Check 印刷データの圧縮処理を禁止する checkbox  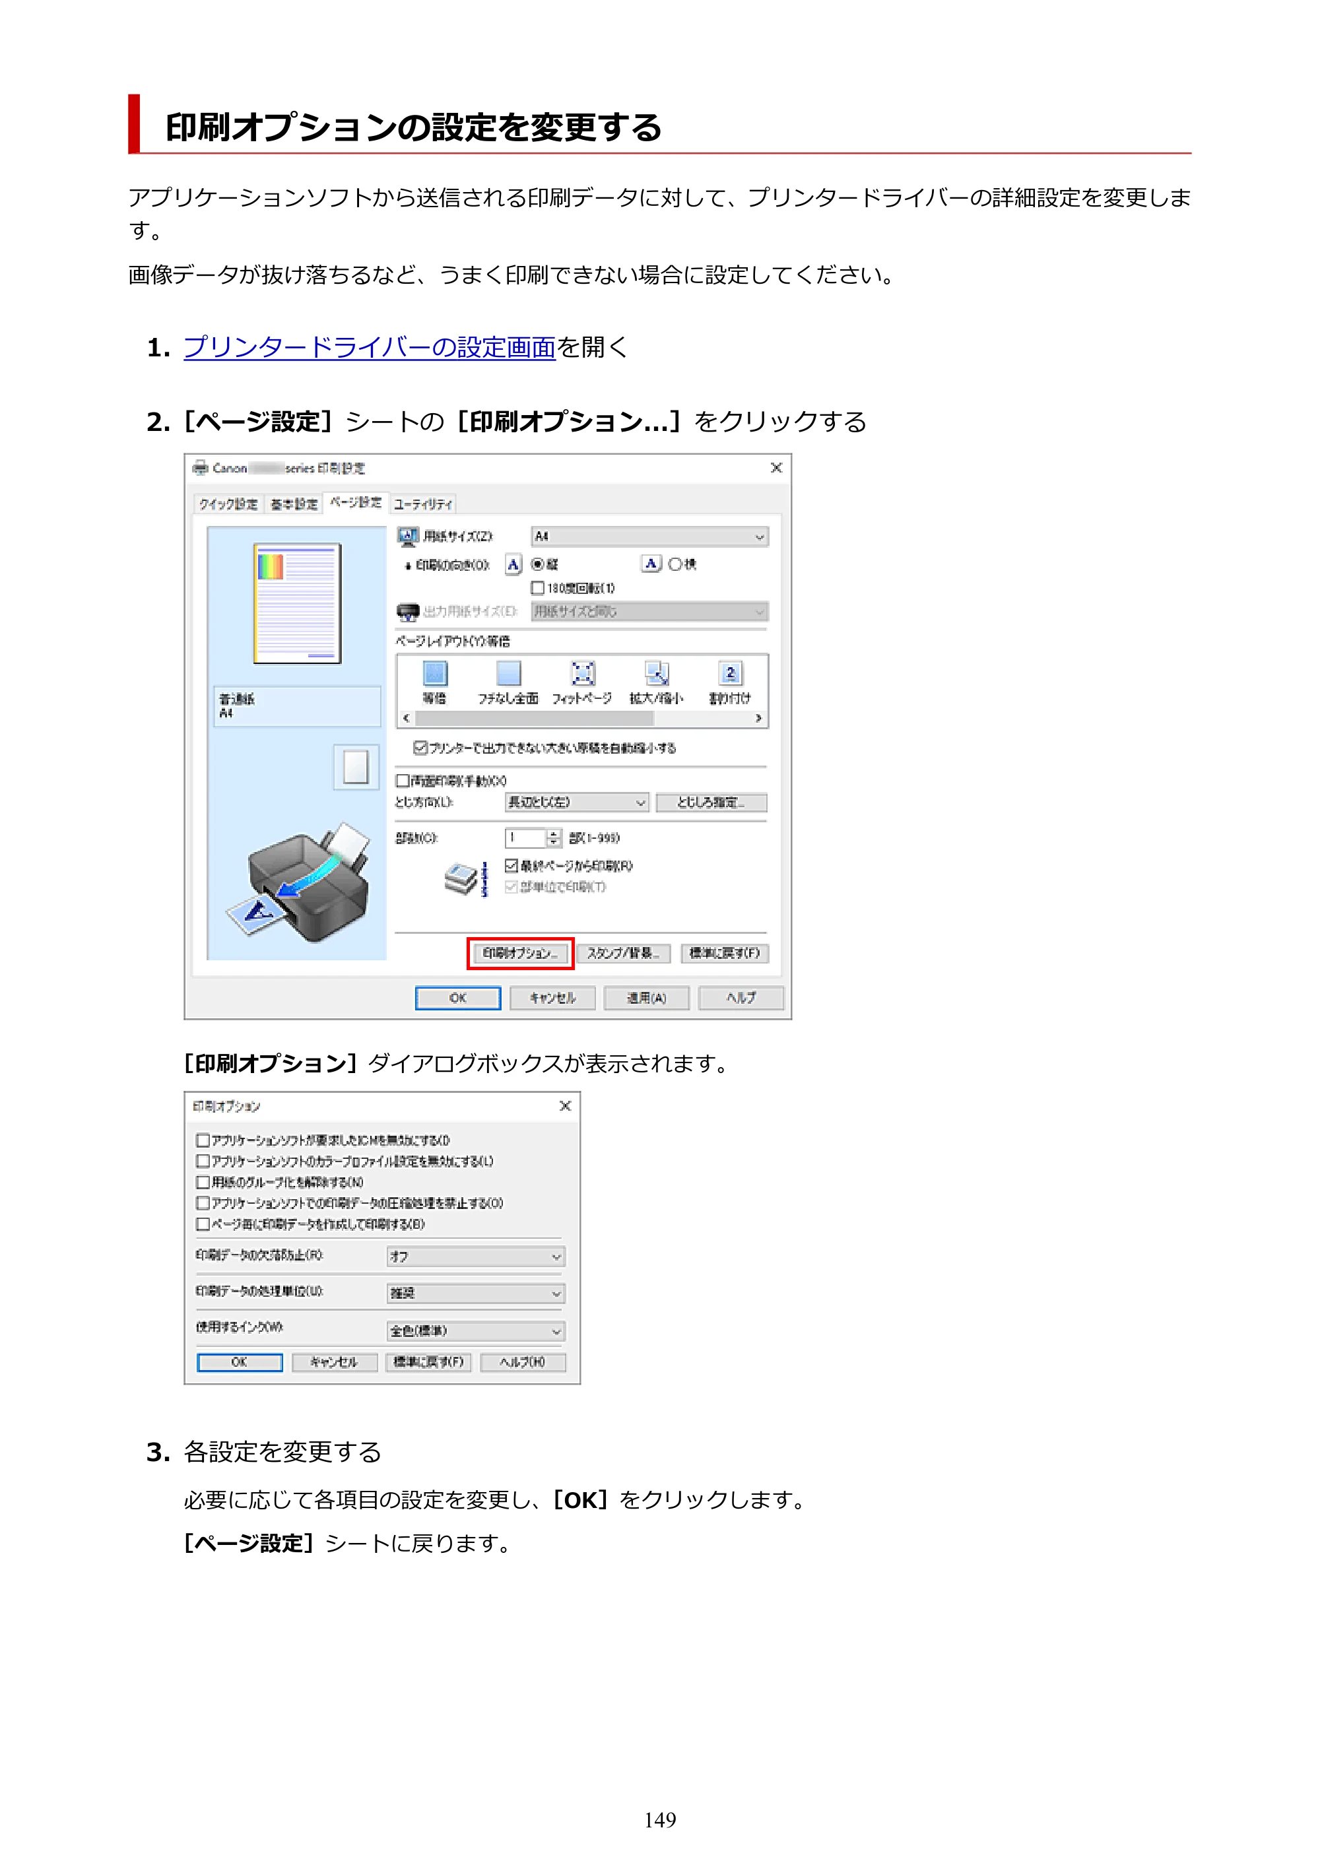203,1204
